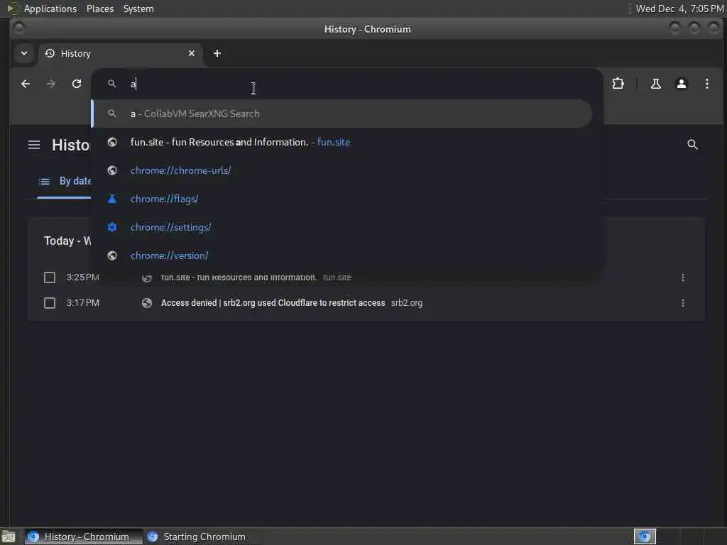Check the 3:25 PM history entry checkbox

click(50, 277)
